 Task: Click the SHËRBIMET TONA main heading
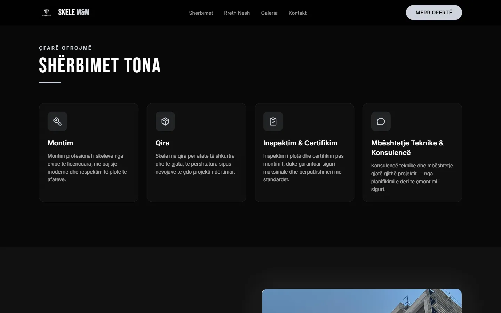(x=100, y=65)
